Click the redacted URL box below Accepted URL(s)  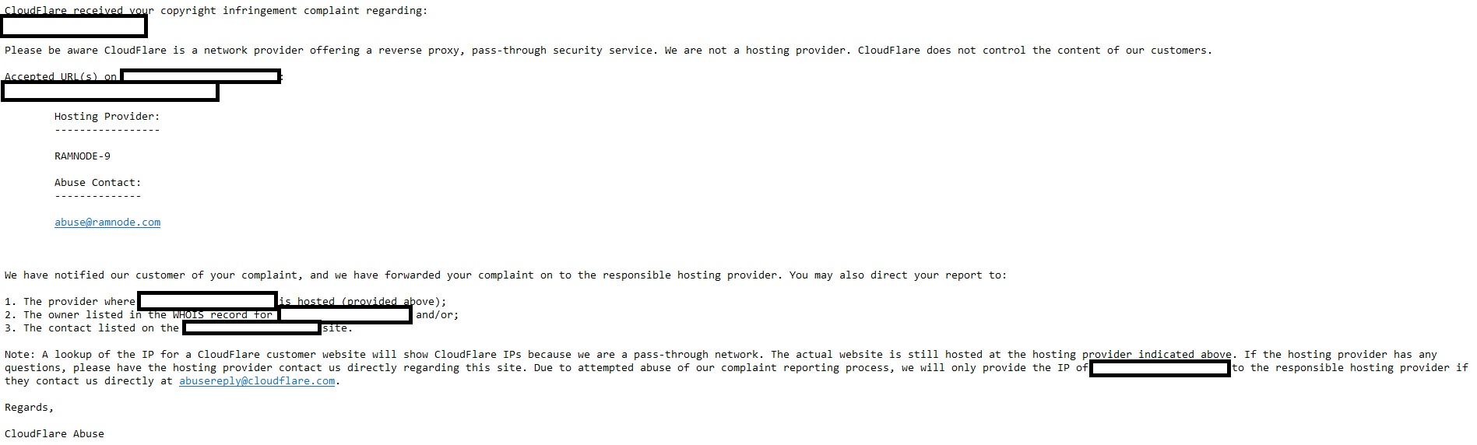(111, 92)
